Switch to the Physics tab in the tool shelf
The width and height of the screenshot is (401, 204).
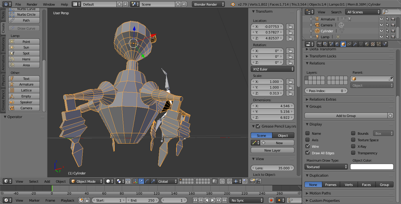coord(3,80)
